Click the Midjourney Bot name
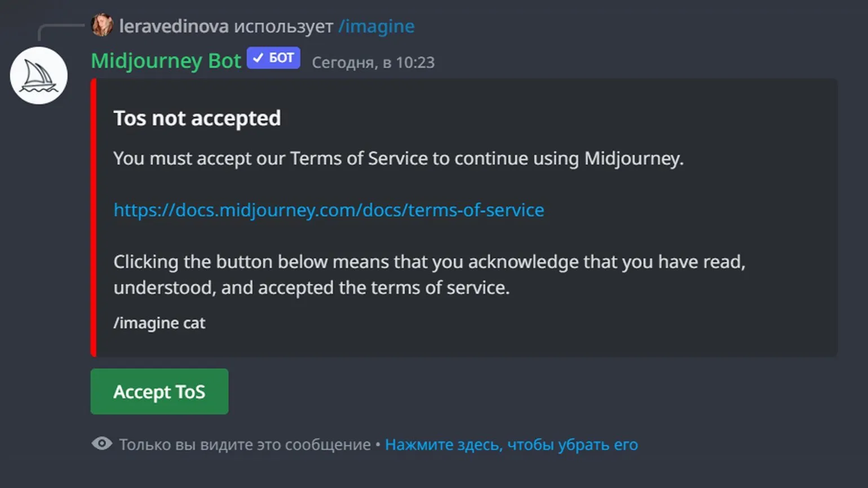Image resolution: width=868 pixels, height=488 pixels. pyautogui.click(x=166, y=61)
